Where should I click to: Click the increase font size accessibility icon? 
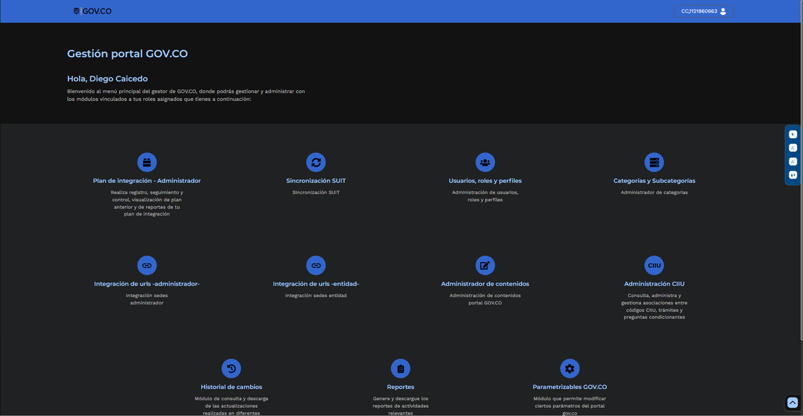point(793,162)
